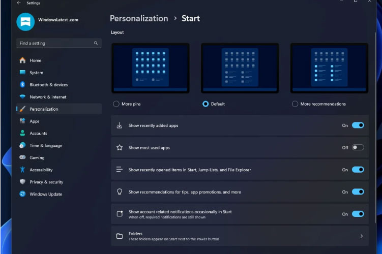Click in the Find a setting field
This screenshot has height=254, width=382.
(x=59, y=43)
